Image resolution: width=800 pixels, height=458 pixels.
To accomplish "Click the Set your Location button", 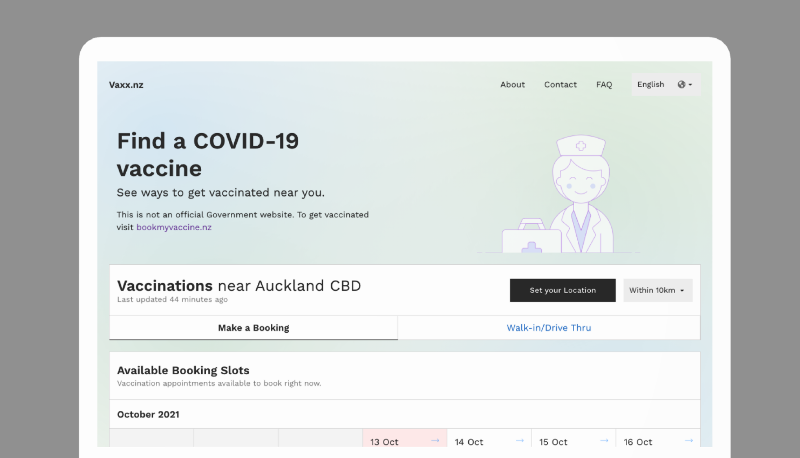I will click(562, 290).
